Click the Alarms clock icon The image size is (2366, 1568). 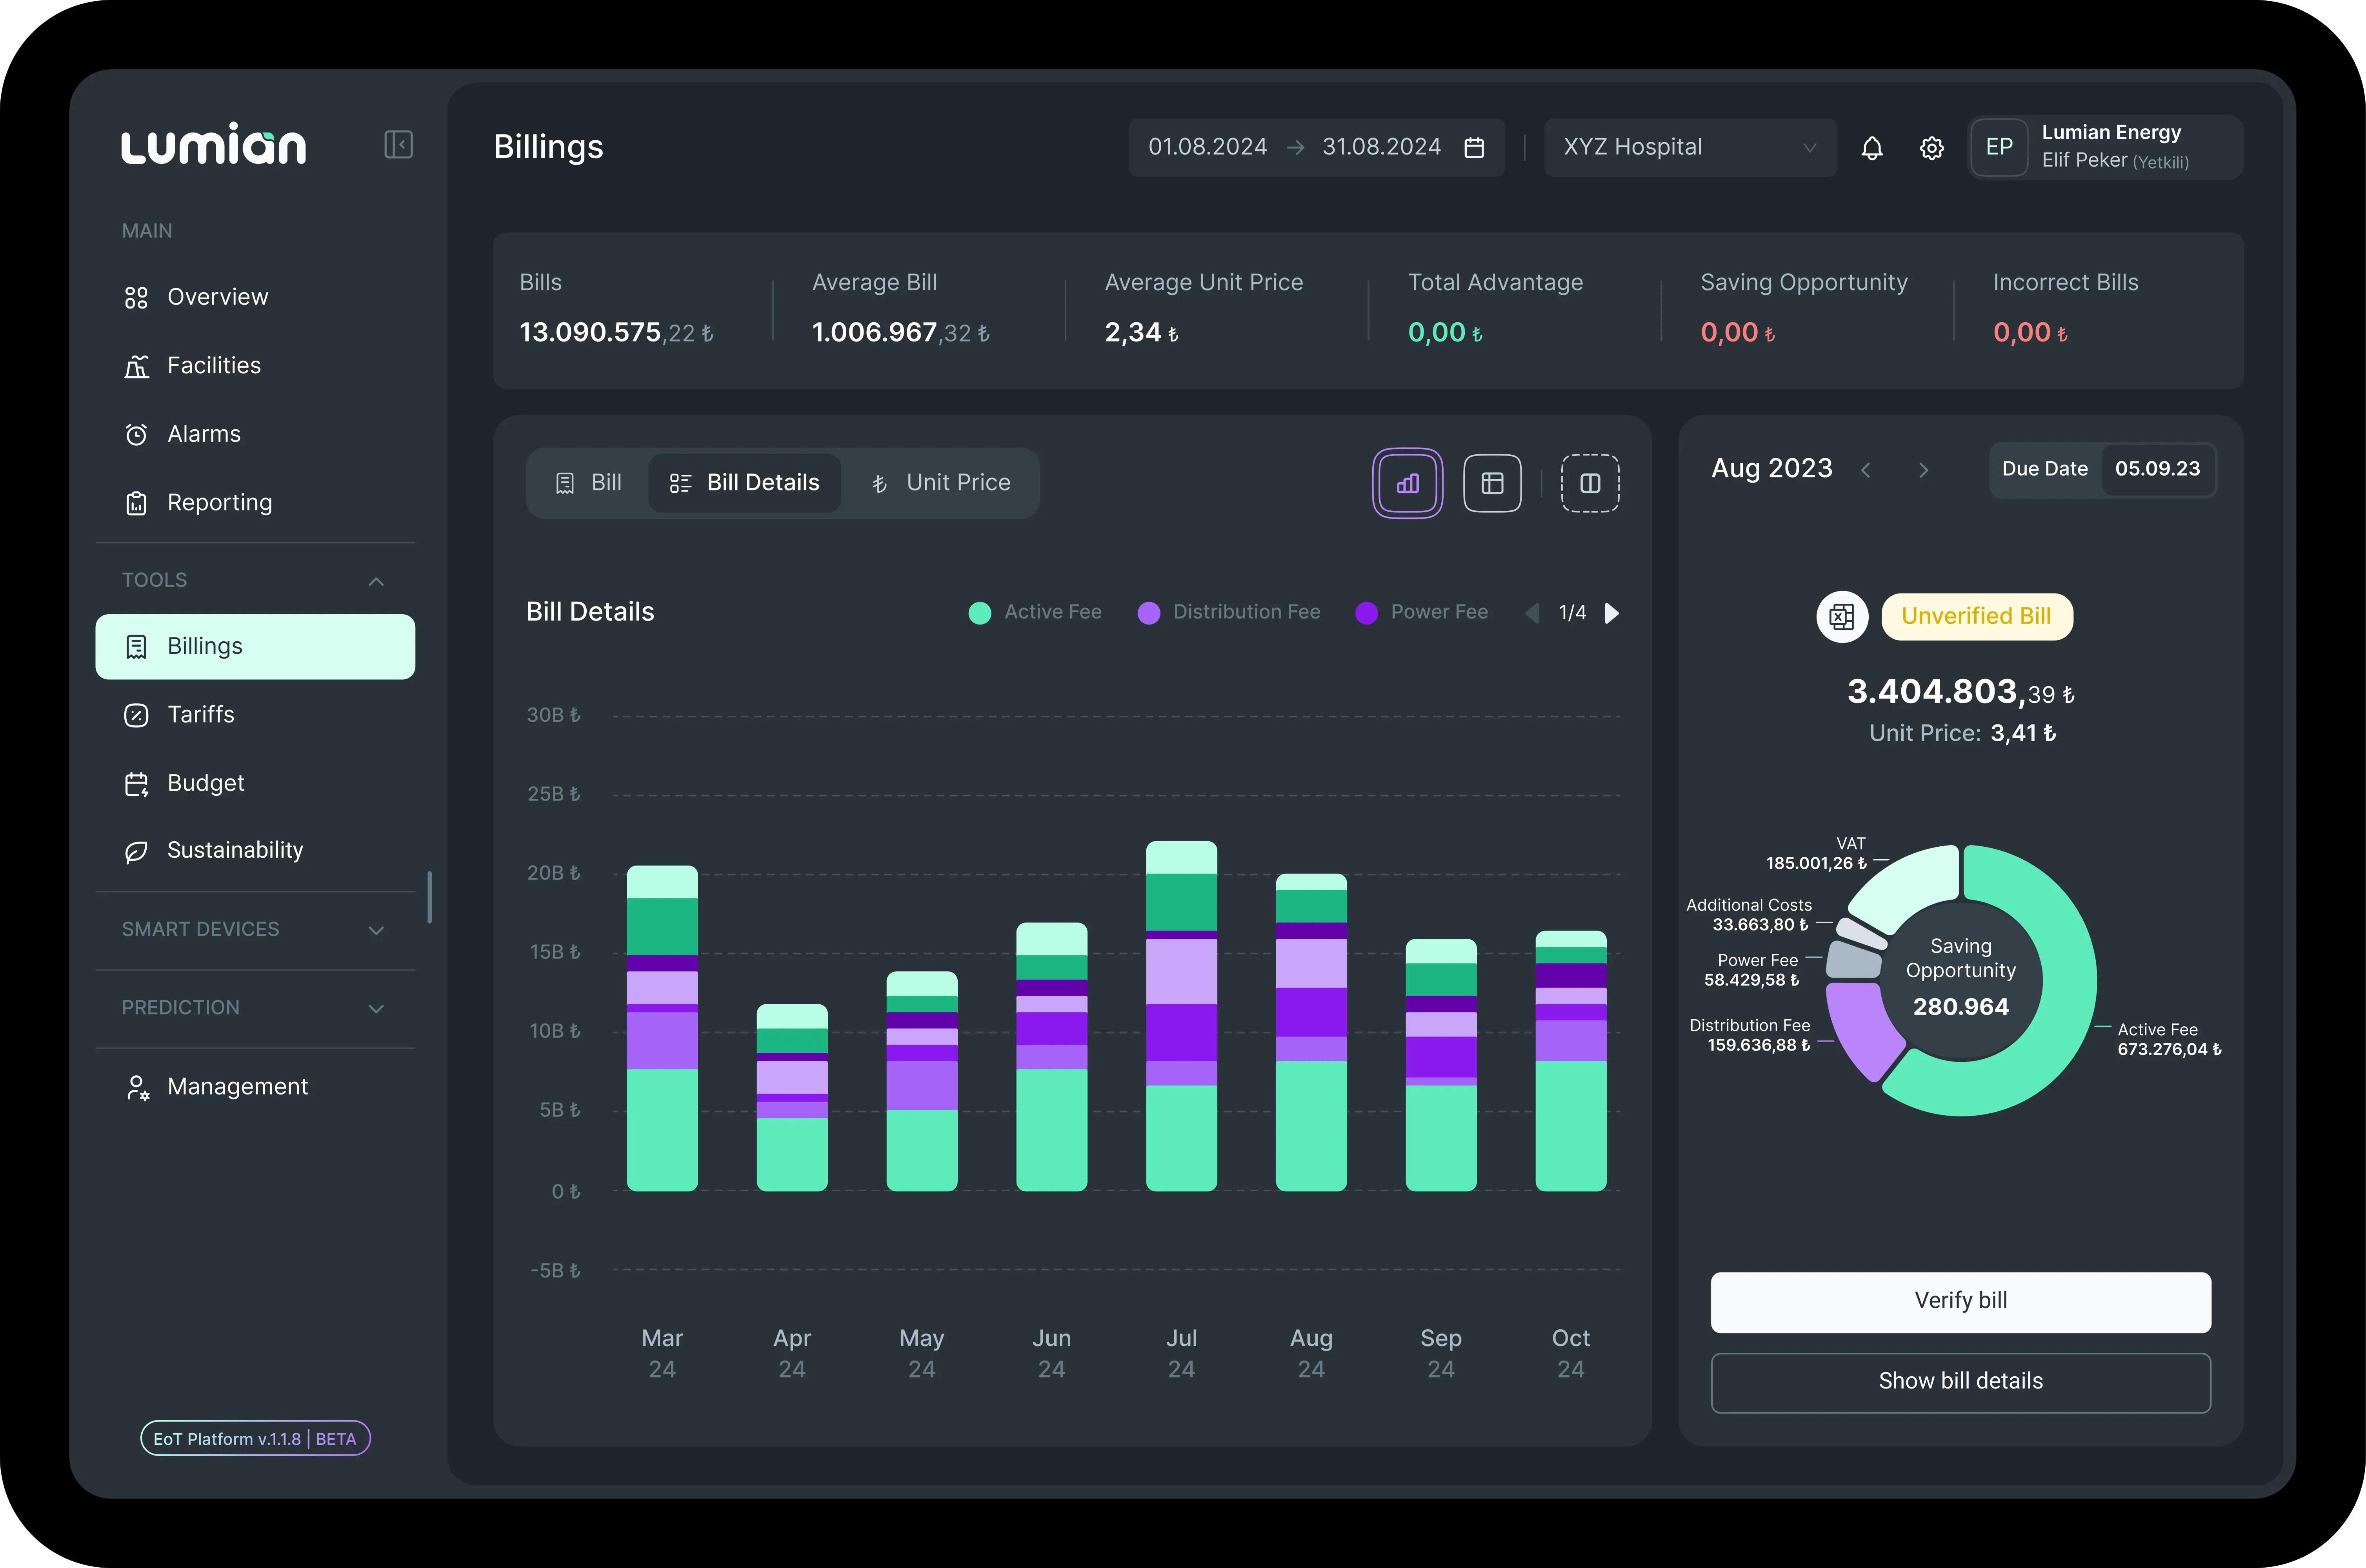pyautogui.click(x=136, y=435)
